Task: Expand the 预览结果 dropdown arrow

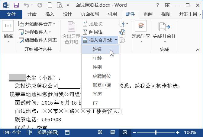Action: tap(141, 41)
